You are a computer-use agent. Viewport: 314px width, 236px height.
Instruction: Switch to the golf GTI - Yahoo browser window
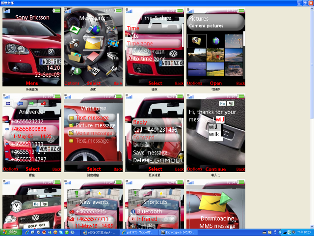(x=138, y=233)
